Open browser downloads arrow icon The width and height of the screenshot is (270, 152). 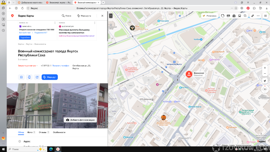(267, 8)
